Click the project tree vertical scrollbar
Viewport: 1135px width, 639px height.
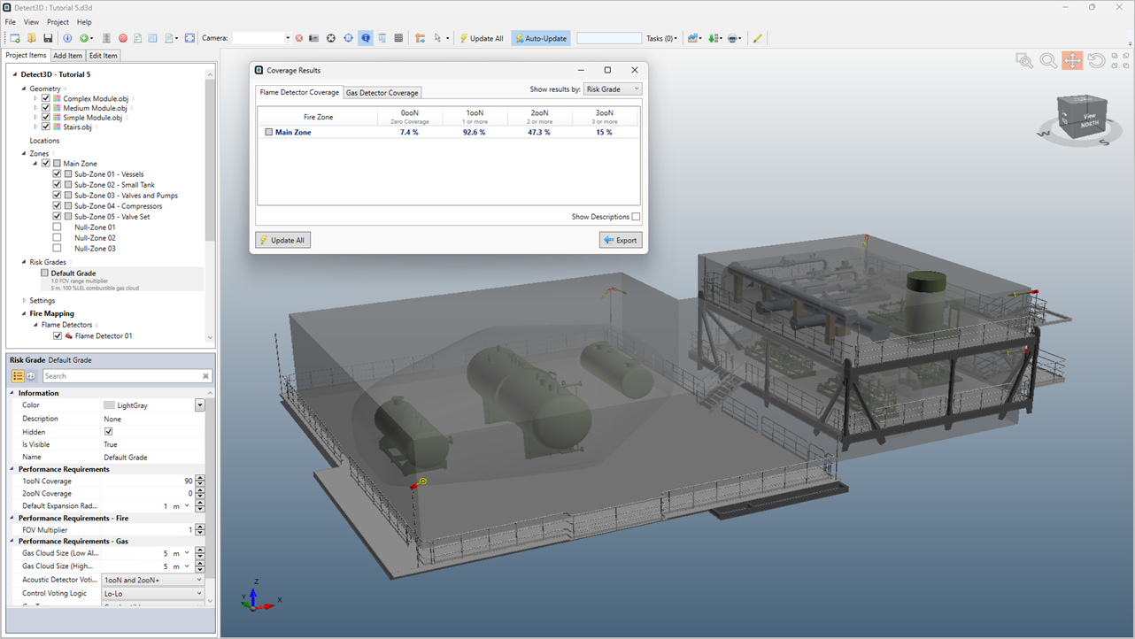pyautogui.click(x=210, y=159)
